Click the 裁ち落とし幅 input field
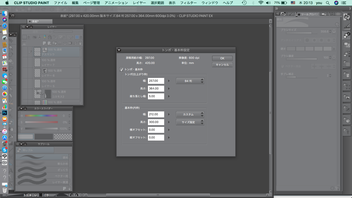Screen dimensions: 352x198 coord(156,96)
